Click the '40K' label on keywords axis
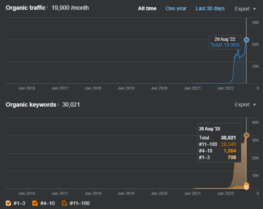This screenshot has width=263, height=209. [x=255, y=122]
